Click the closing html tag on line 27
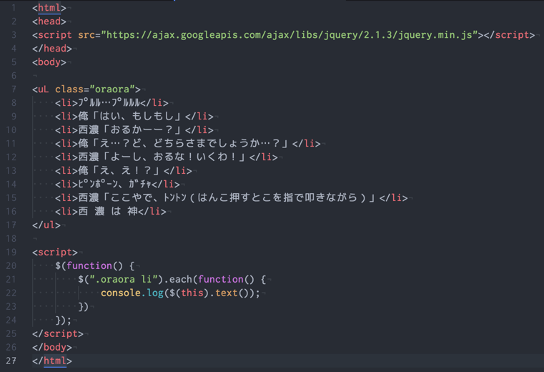544x372 pixels. [x=52, y=361]
